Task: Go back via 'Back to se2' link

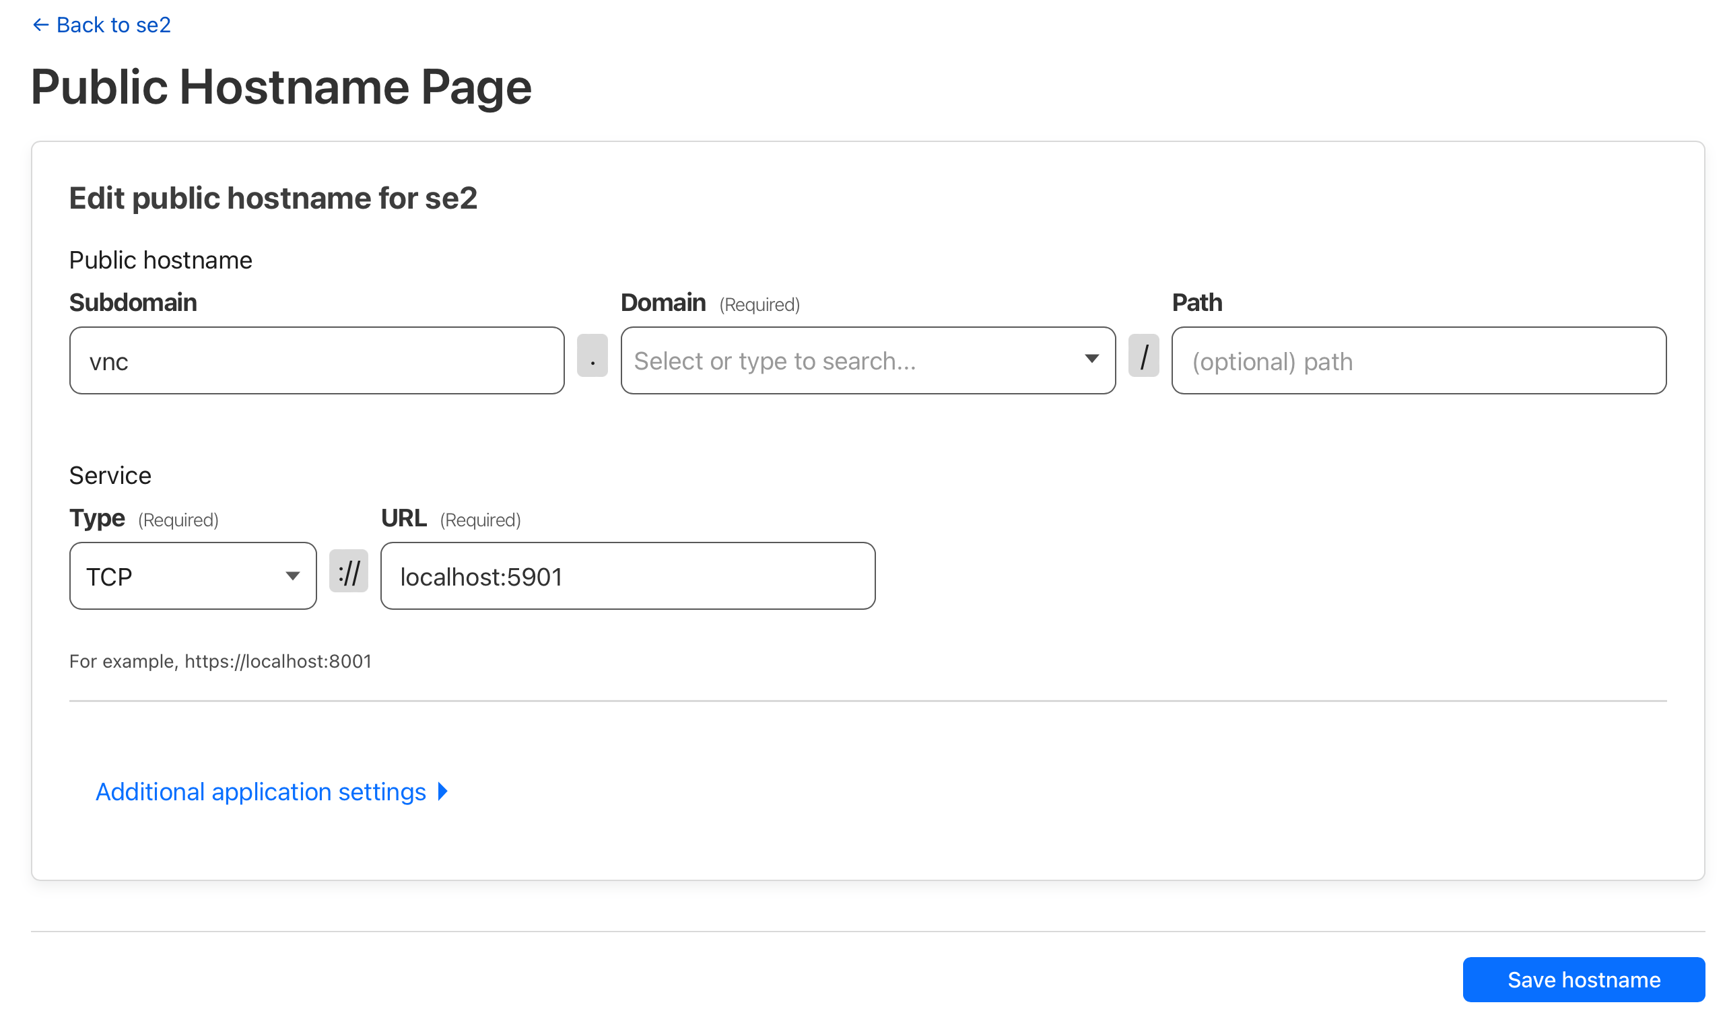Action: (113, 26)
